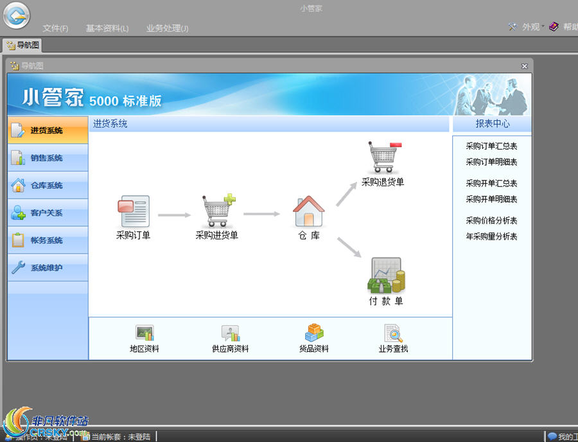
Task: Open 地区资料 region data icon
Action: coord(144,333)
